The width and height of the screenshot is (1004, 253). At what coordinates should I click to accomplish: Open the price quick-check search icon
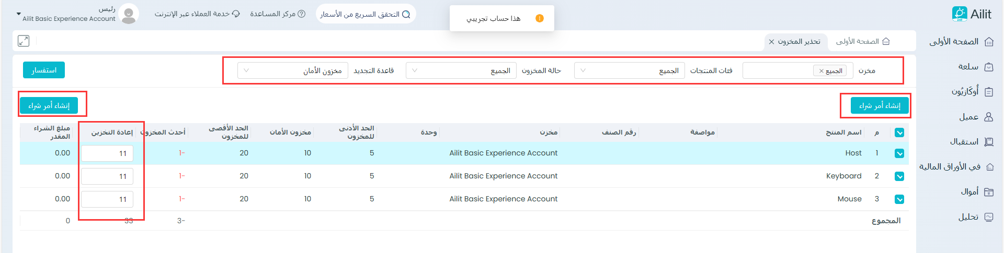click(x=406, y=14)
